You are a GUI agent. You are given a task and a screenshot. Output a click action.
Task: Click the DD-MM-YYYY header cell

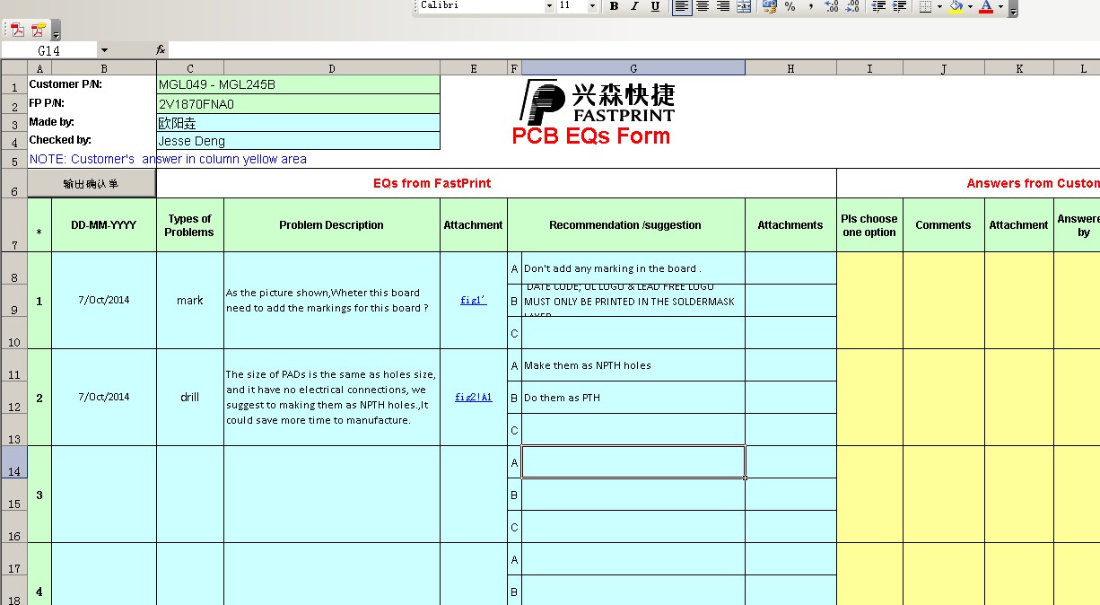click(104, 225)
